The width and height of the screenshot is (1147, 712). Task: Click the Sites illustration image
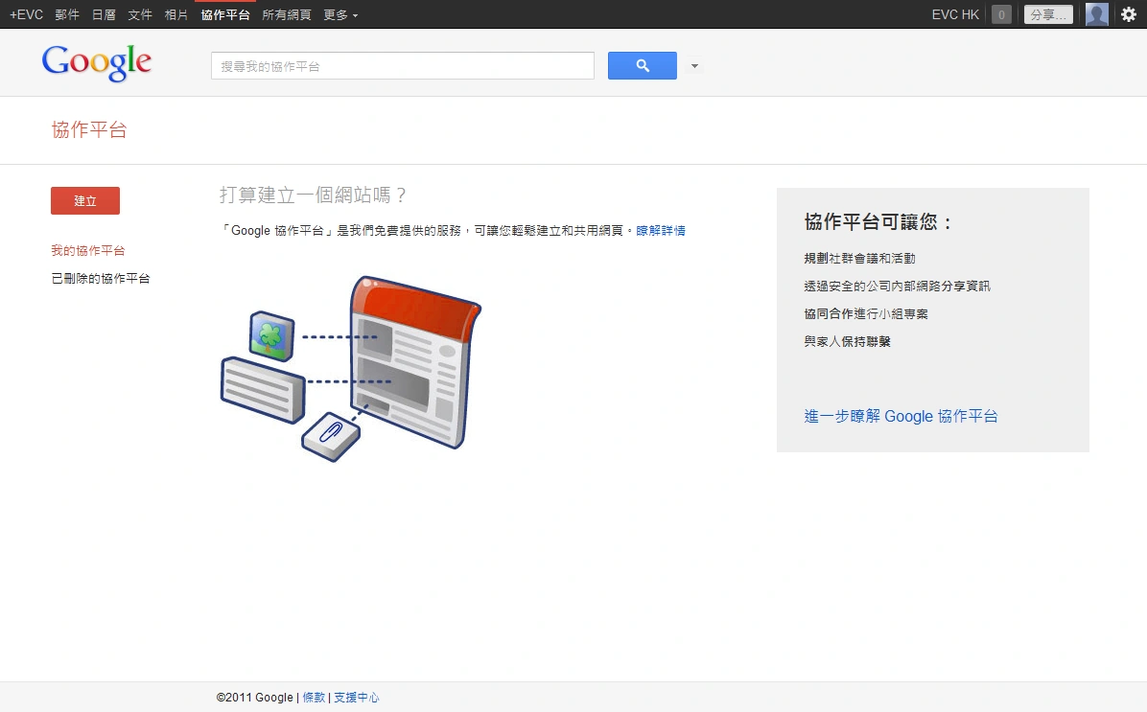coord(351,369)
